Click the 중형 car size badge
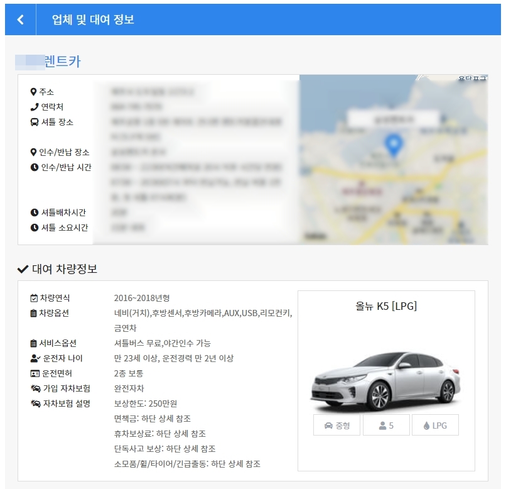This screenshot has width=506, height=489. [336, 425]
